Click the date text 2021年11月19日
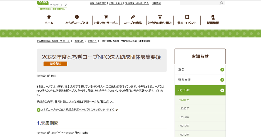The height and width of the screenshot is (137, 261). click(x=46, y=76)
